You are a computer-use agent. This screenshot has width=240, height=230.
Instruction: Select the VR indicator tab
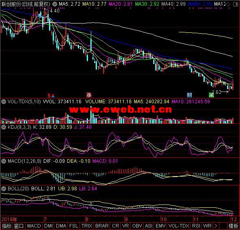(126, 226)
